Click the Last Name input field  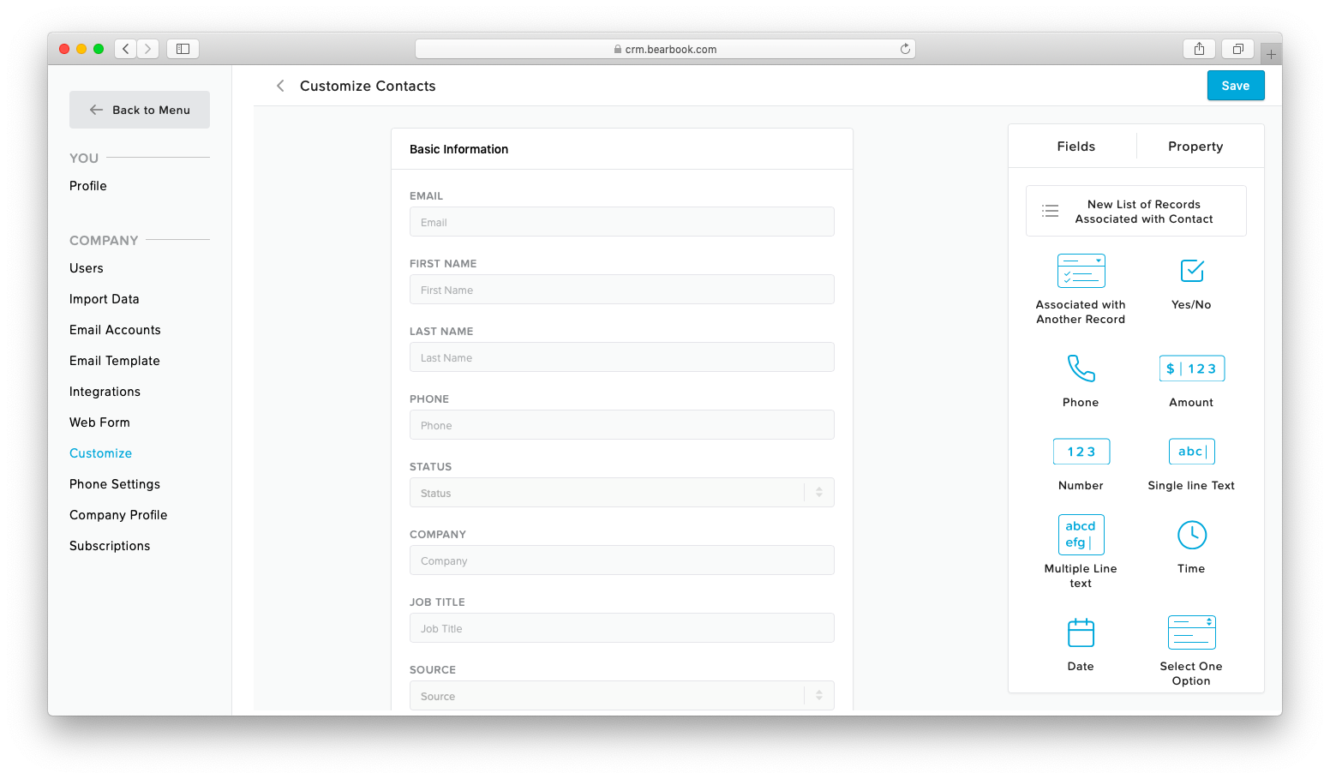(x=622, y=357)
